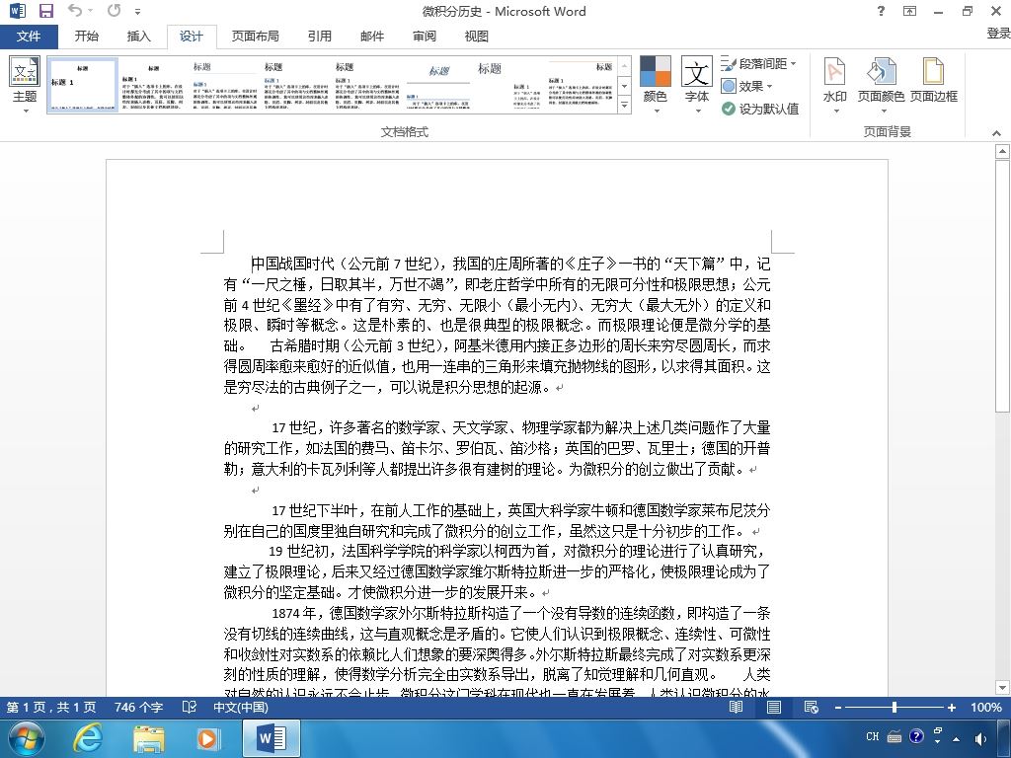Click the vertical scrollbar thumb
This screenshot has height=758, width=1011.
pos(1002,286)
